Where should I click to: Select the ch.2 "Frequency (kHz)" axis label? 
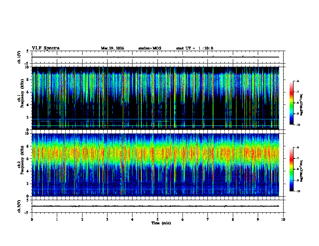pyautogui.click(x=22, y=160)
